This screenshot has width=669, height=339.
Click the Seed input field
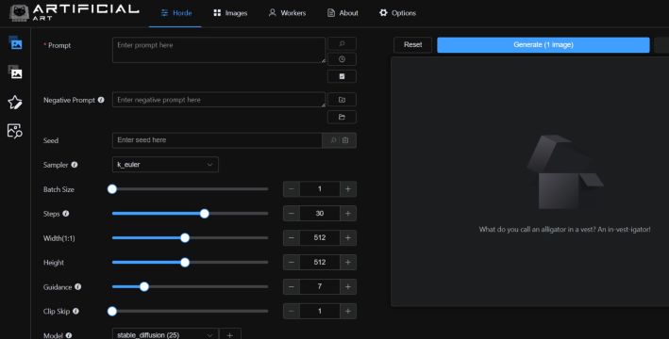217,140
